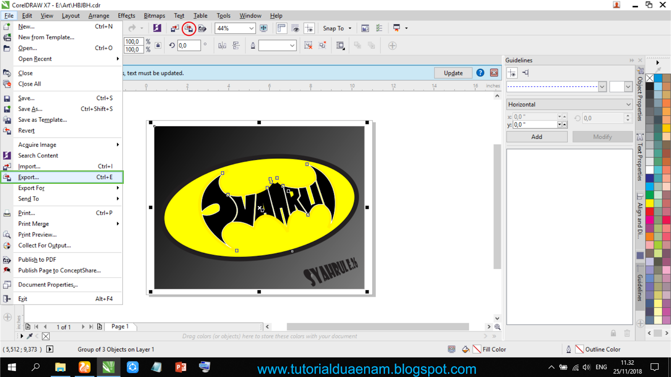Choose Print Preview... from the menu
The height and width of the screenshot is (377, 671).
pyautogui.click(x=62, y=234)
